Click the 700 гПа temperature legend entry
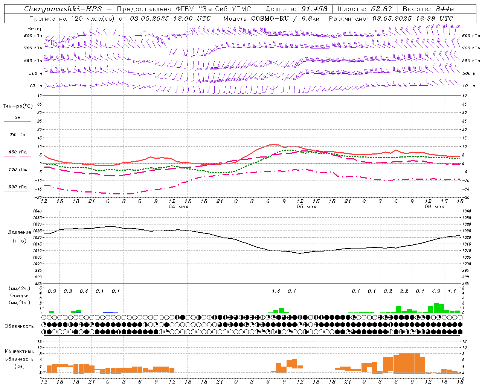 coord(18,170)
